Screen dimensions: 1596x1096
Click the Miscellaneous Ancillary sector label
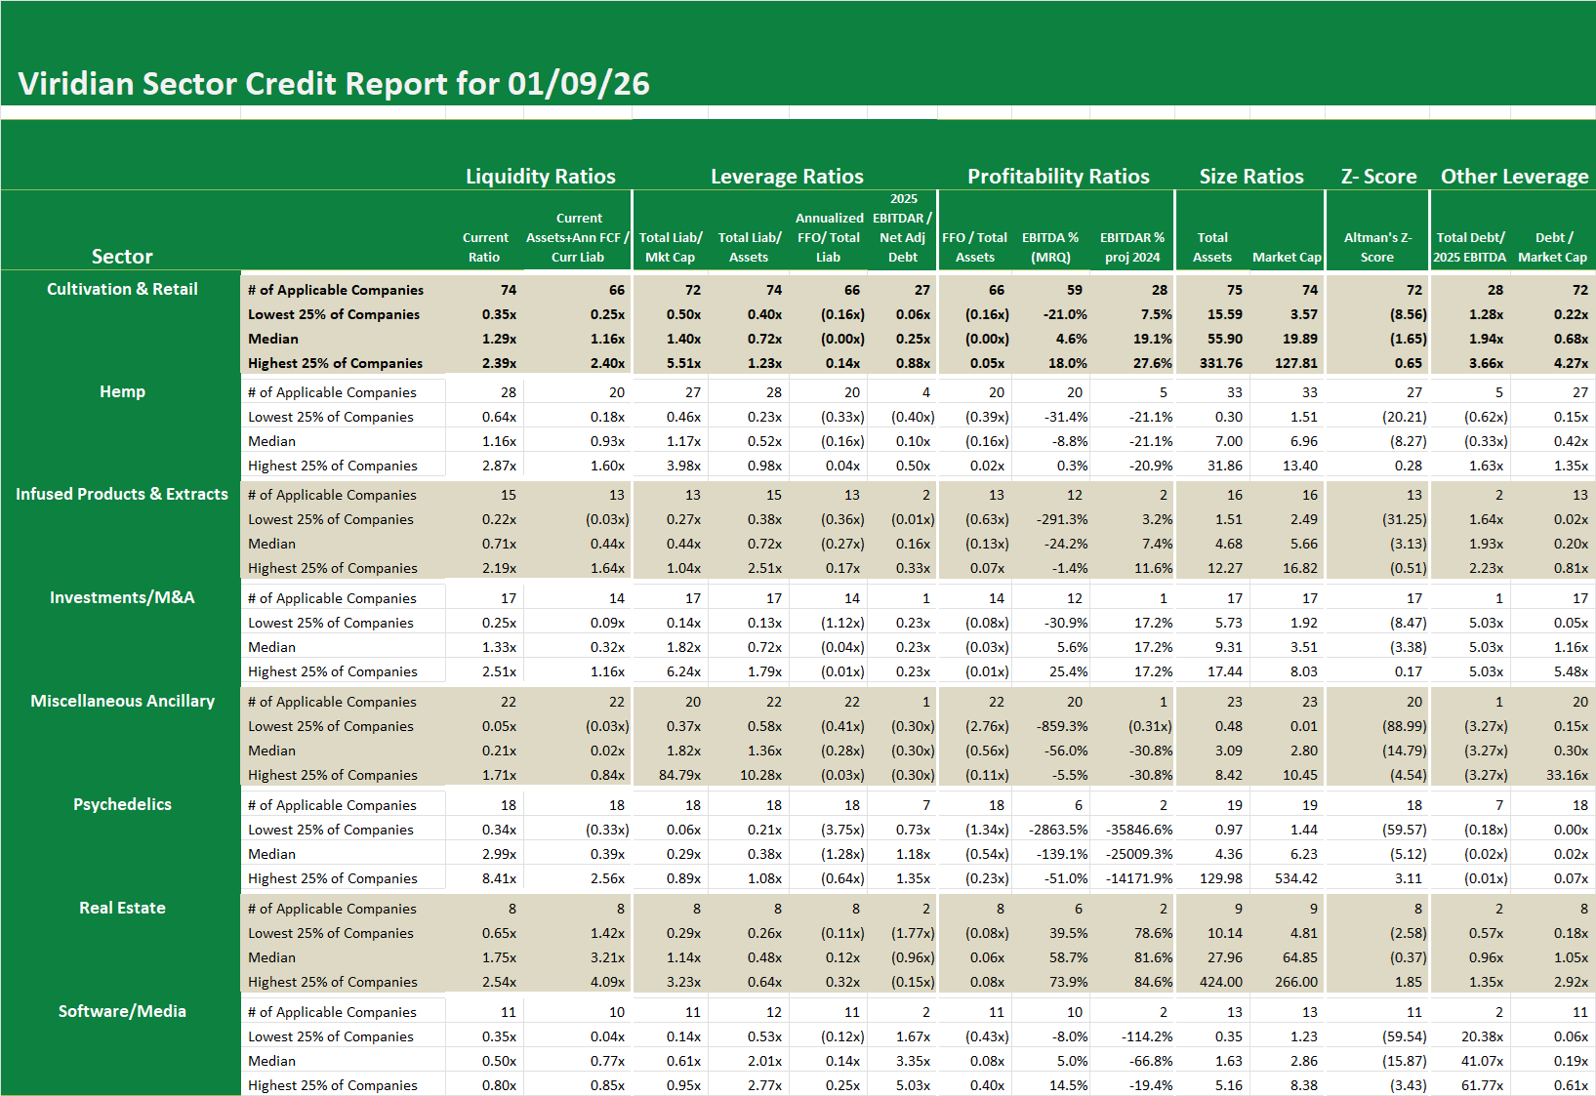pyautogui.click(x=122, y=701)
